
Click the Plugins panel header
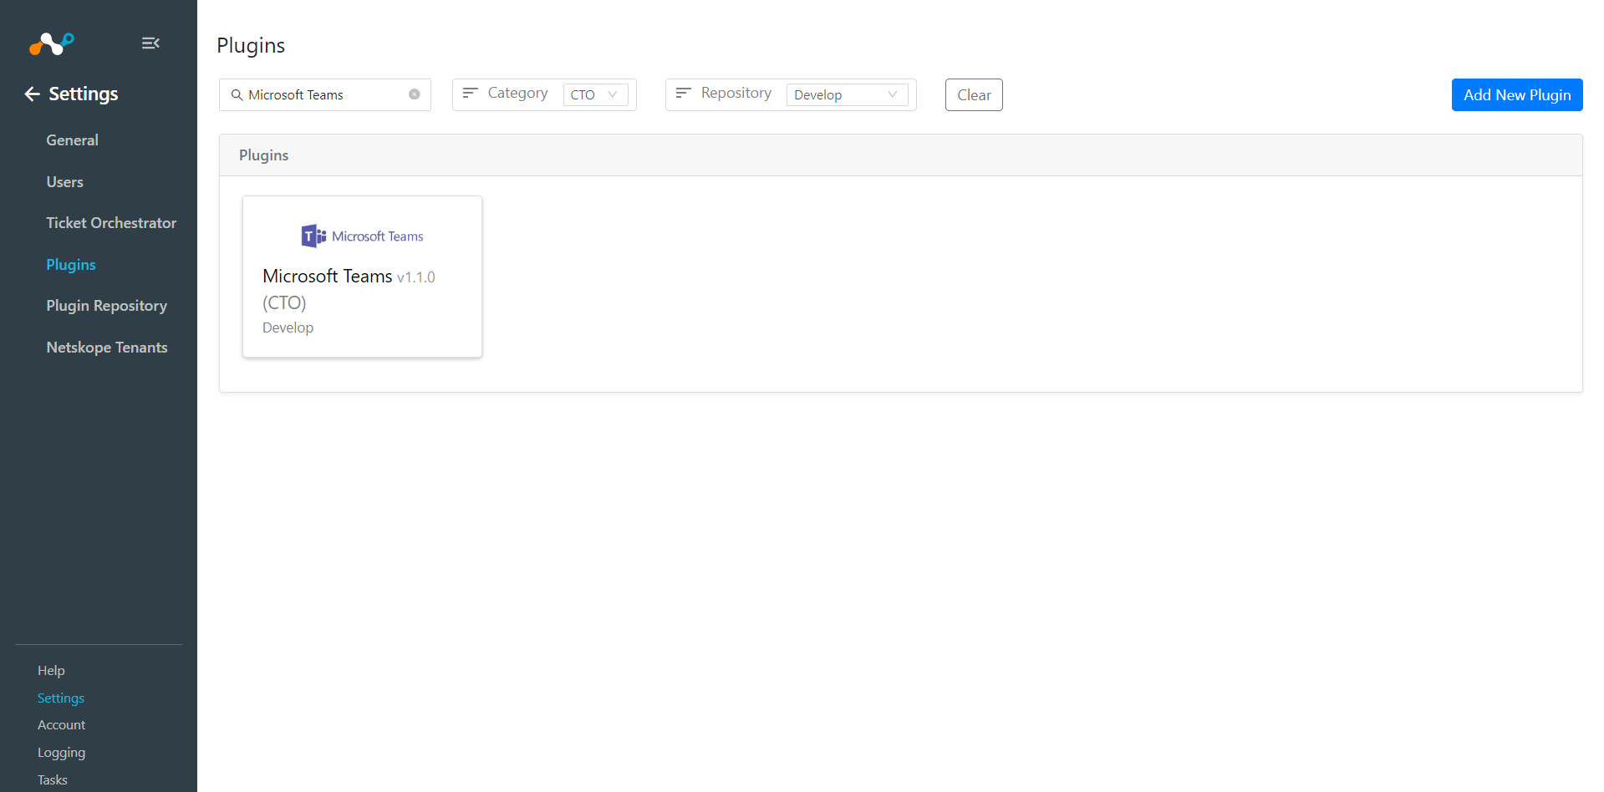click(x=901, y=155)
